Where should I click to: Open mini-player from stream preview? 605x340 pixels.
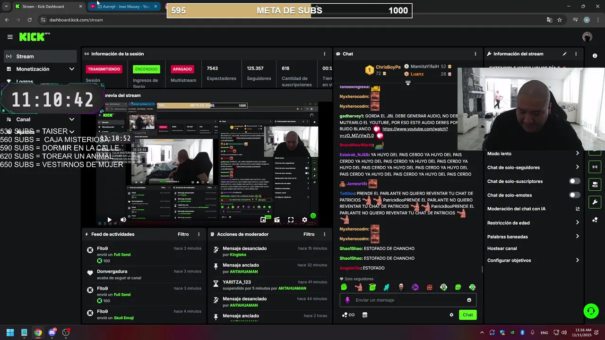point(263,220)
